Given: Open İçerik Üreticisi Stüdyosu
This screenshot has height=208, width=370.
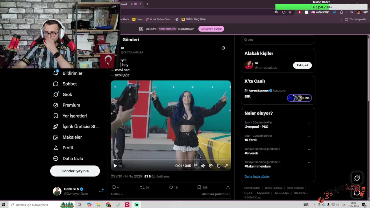Looking at the screenshot, I should pos(76,127).
